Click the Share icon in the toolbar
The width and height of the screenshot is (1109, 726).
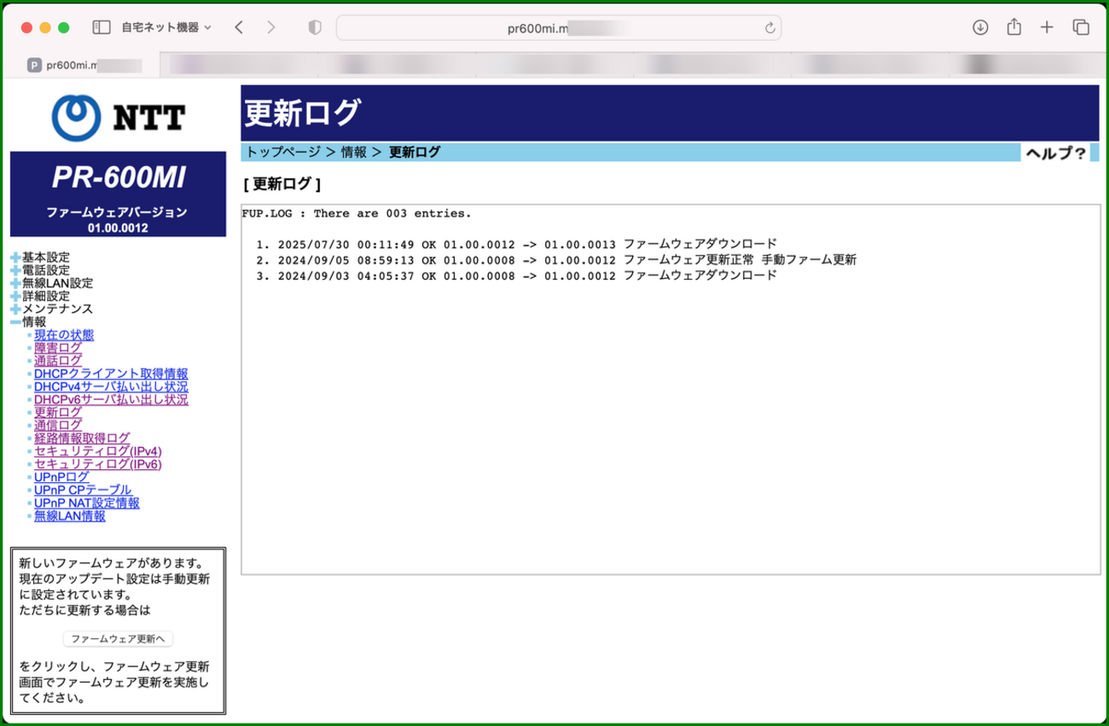[x=1013, y=27]
